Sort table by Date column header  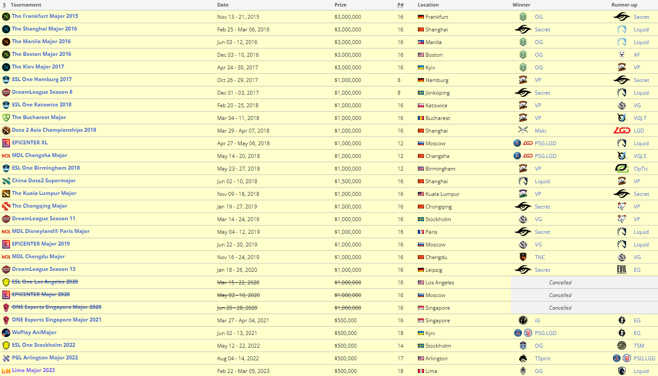[x=223, y=5]
